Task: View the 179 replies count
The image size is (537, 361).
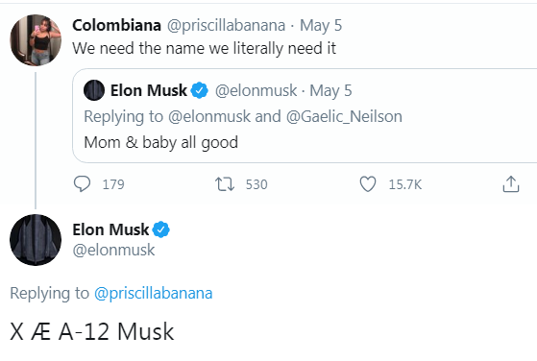Action: [x=113, y=184]
